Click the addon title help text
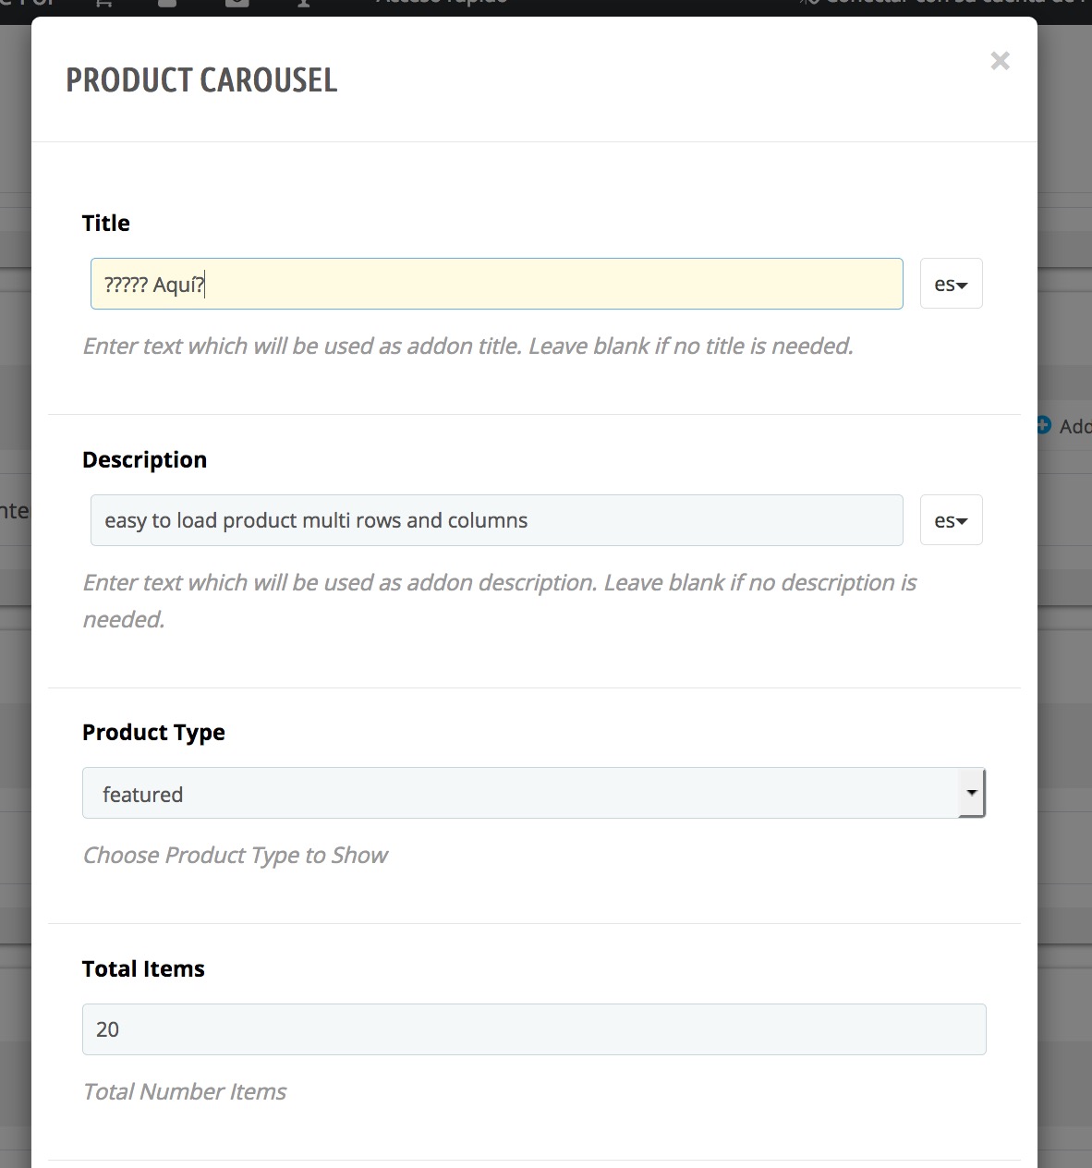This screenshot has width=1092, height=1168. pos(467,347)
